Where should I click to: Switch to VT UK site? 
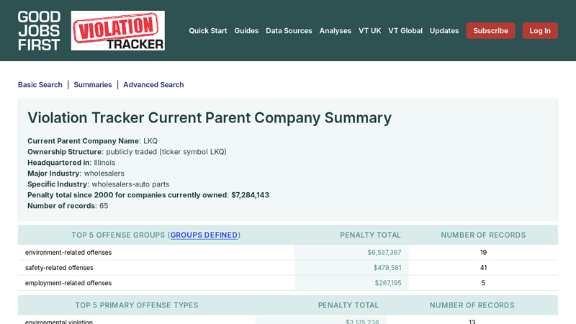click(x=369, y=31)
